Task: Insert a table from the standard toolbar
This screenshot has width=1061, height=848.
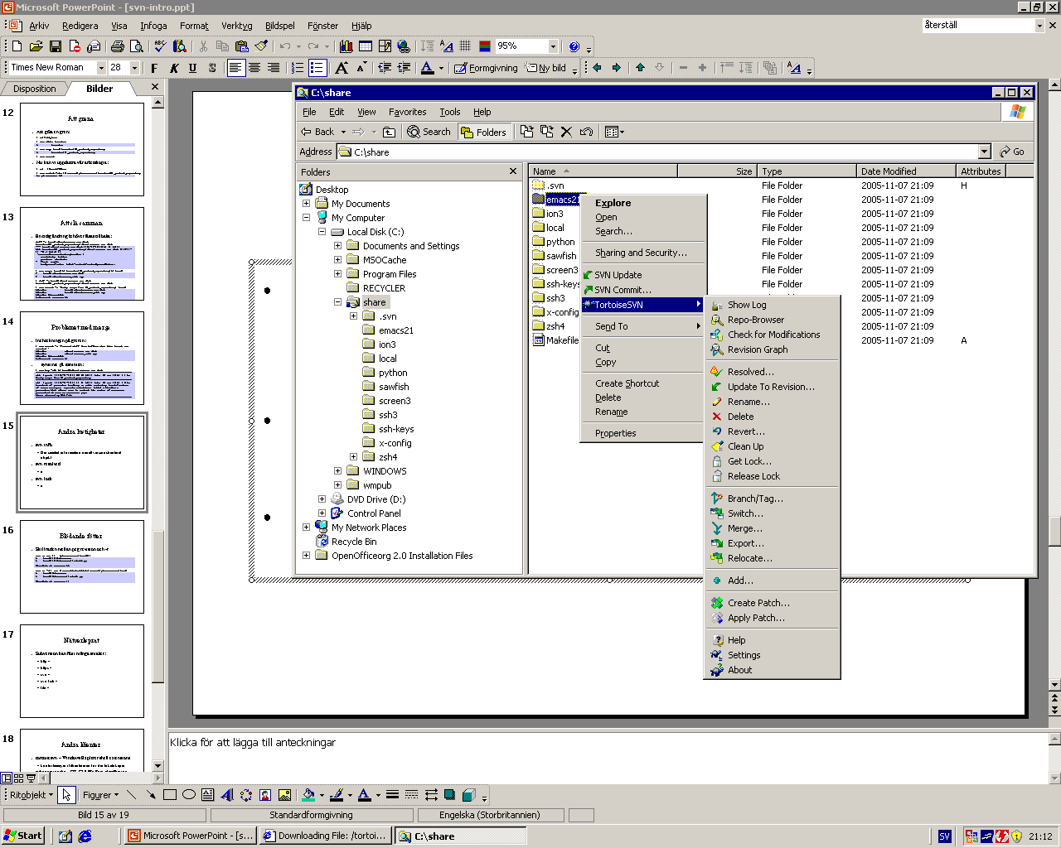Action: click(x=366, y=46)
